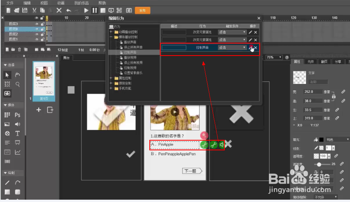Select 控制视频 behavior in tree
Screen dimensions: 350x202
pos(130,68)
